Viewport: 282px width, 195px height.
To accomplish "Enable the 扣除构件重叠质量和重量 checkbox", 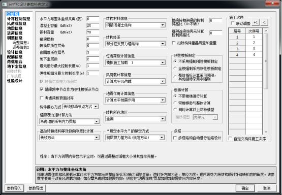I will click(174, 43).
